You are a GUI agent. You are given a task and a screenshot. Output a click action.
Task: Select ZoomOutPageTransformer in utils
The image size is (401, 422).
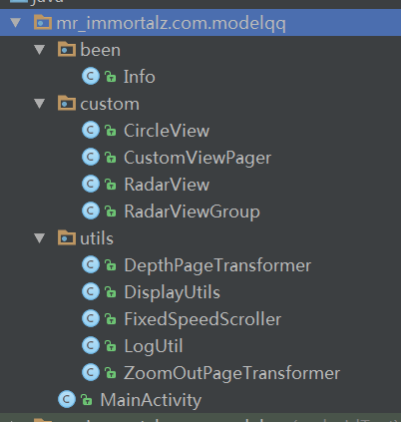[231, 373]
